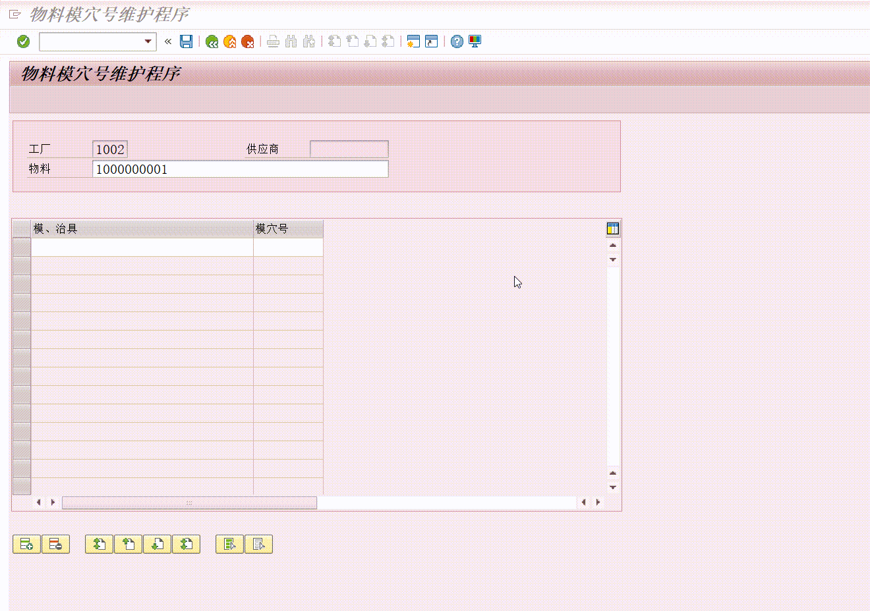Go to previous page with bottom button
This screenshot has width=870, height=611.
[128, 545]
